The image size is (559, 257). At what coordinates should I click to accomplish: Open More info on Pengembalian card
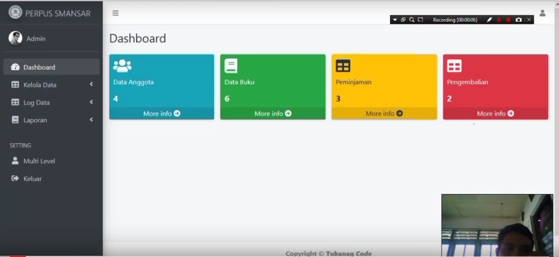point(496,113)
